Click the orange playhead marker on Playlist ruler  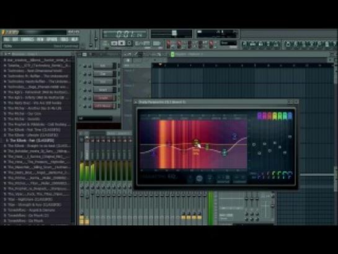[x=160, y=65]
